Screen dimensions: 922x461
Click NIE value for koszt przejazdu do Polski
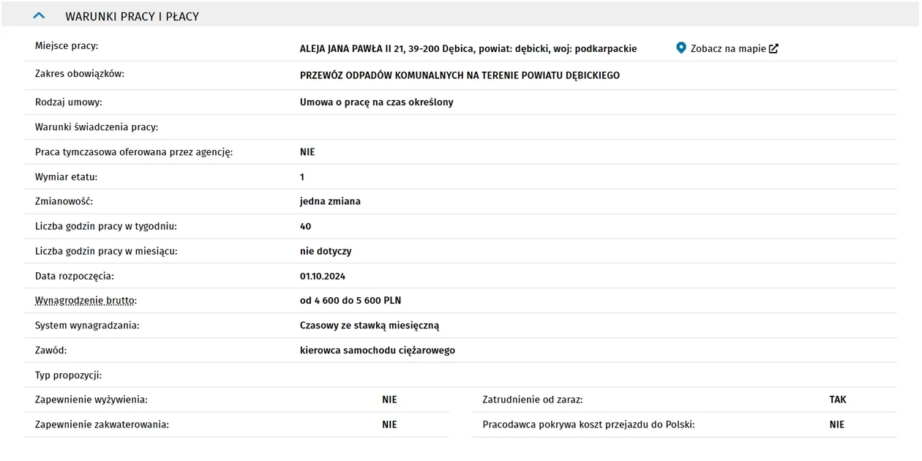pyautogui.click(x=837, y=424)
